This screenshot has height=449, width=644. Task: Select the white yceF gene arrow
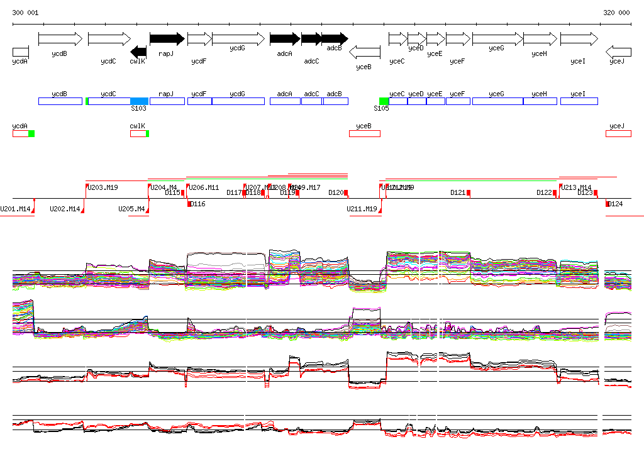pyautogui.click(x=458, y=39)
